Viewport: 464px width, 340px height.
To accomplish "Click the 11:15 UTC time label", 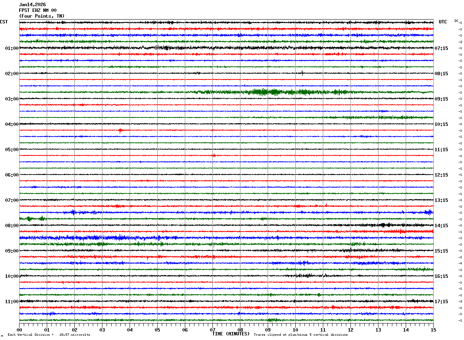I will [442, 150].
